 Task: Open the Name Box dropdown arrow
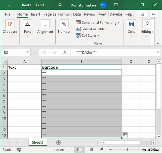pos(28,52)
